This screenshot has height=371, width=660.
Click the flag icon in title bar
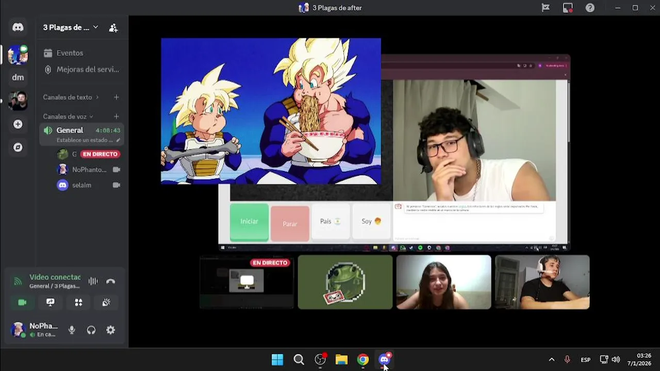[546, 8]
